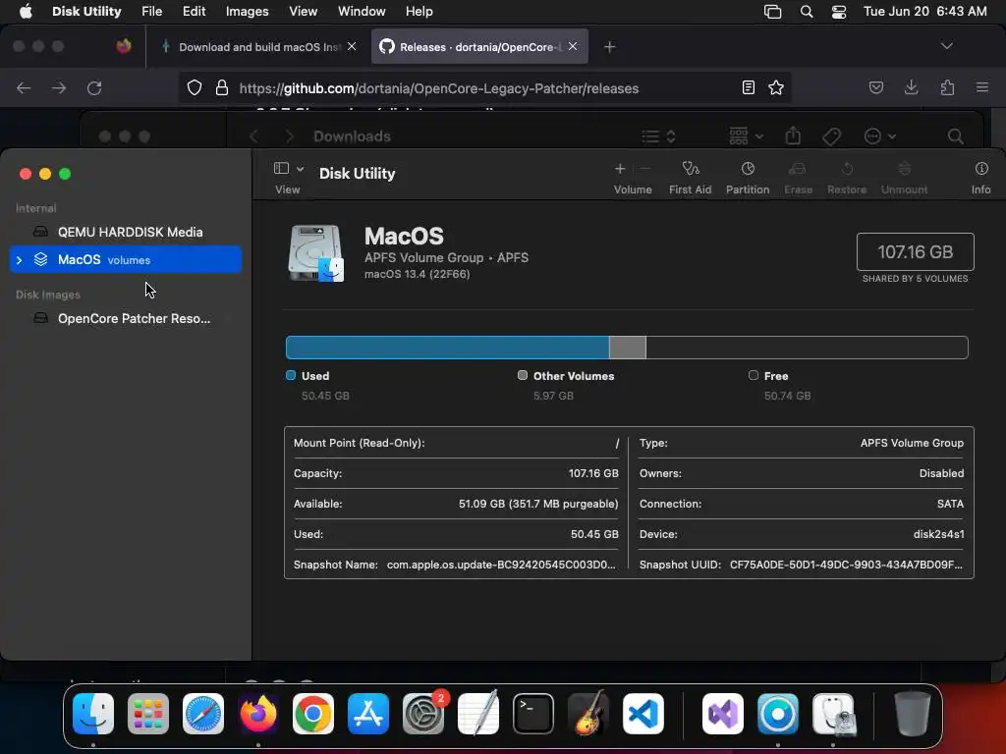
Task: Open Terminal from the Dock
Action: (x=533, y=714)
